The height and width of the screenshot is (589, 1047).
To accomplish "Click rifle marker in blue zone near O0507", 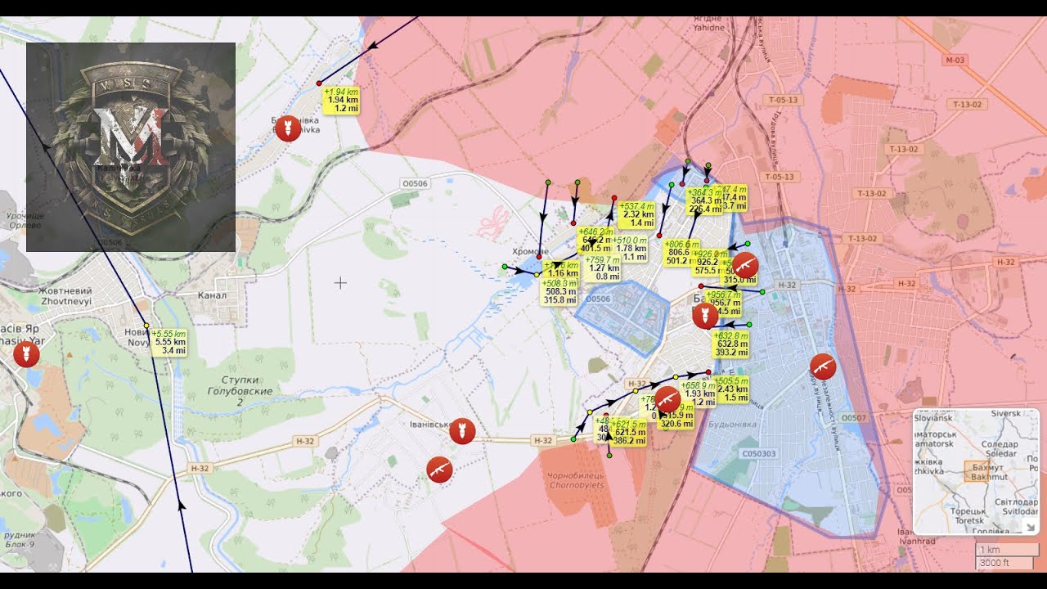I will (x=823, y=366).
